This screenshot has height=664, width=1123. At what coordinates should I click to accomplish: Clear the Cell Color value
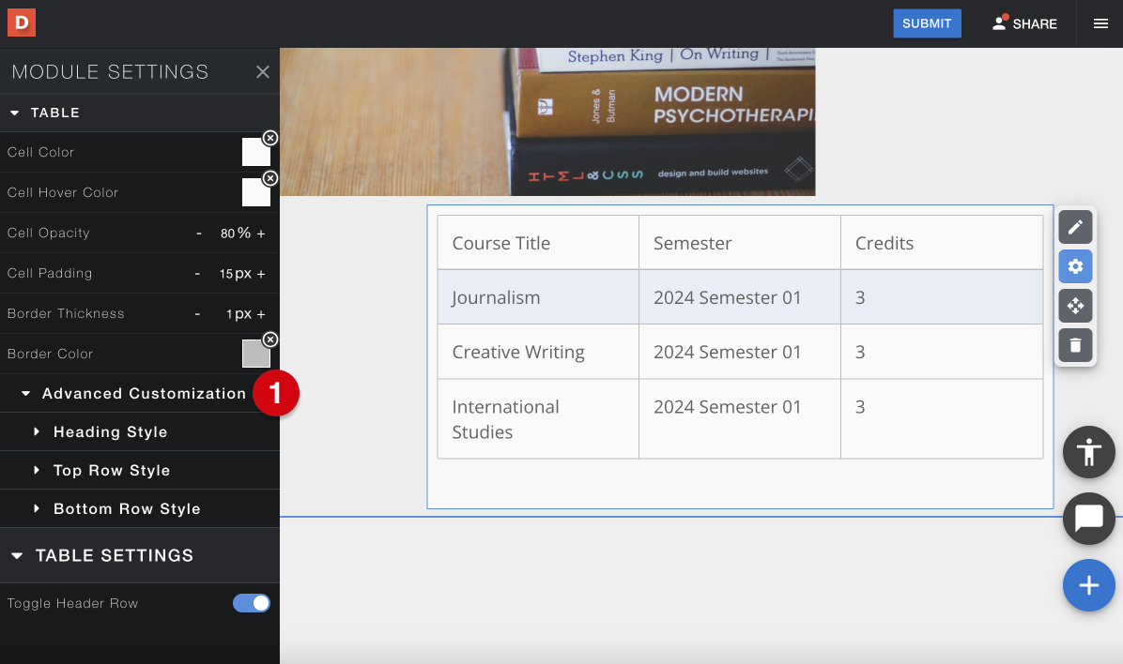pos(270,137)
